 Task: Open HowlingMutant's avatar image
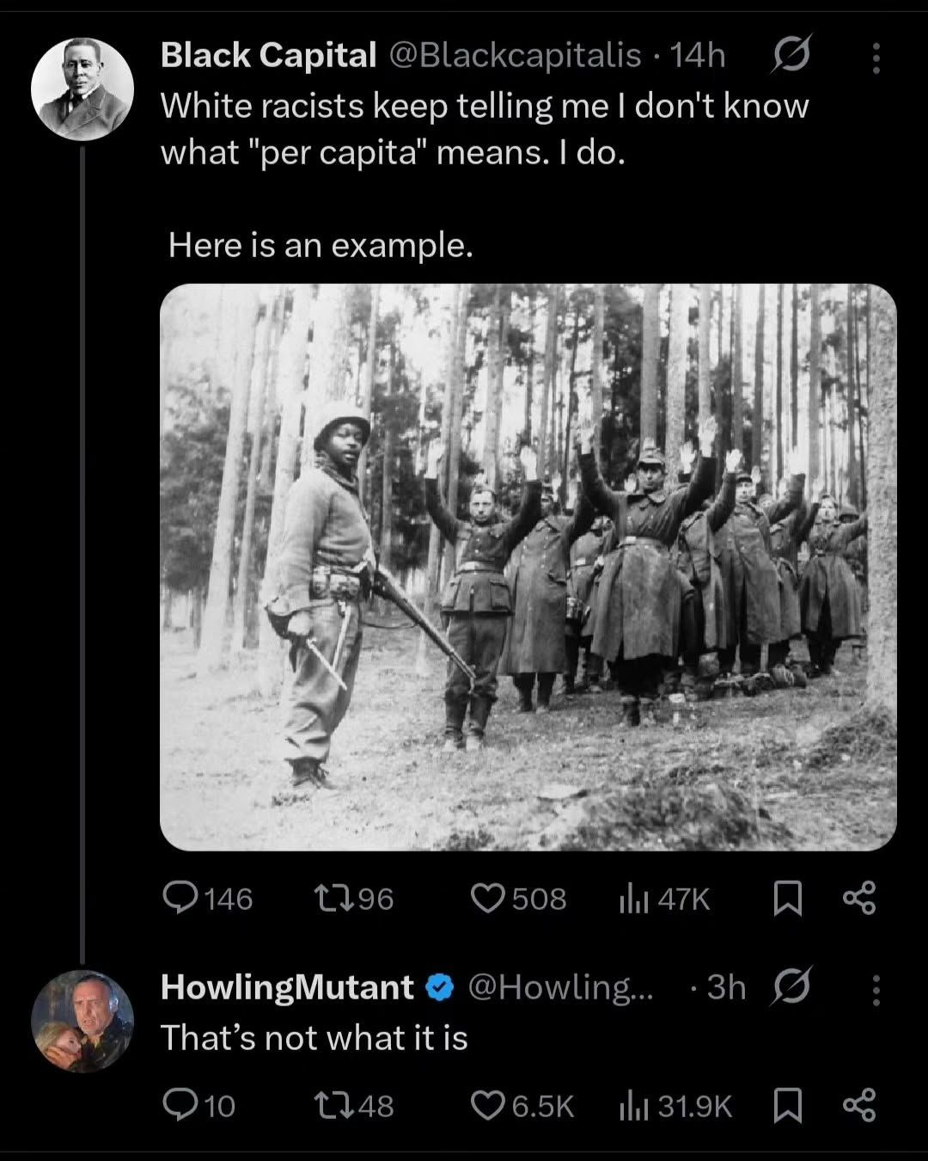(83, 1021)
